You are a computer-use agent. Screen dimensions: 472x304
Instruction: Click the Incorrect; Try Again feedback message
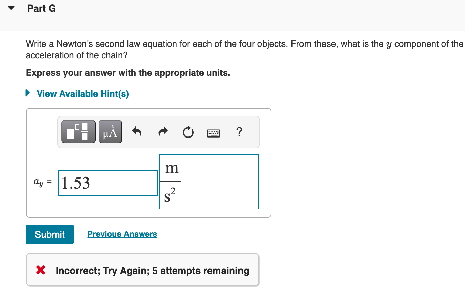[x=152, y=271]
